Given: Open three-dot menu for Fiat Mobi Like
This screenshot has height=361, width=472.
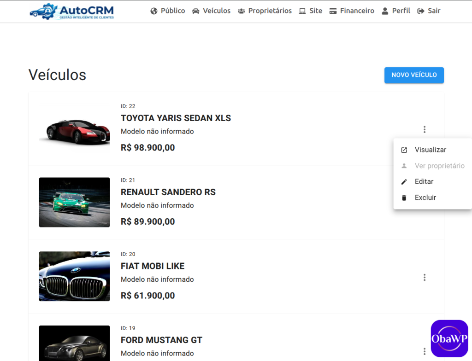Looking at the screenshot, I should coord(425,277).
